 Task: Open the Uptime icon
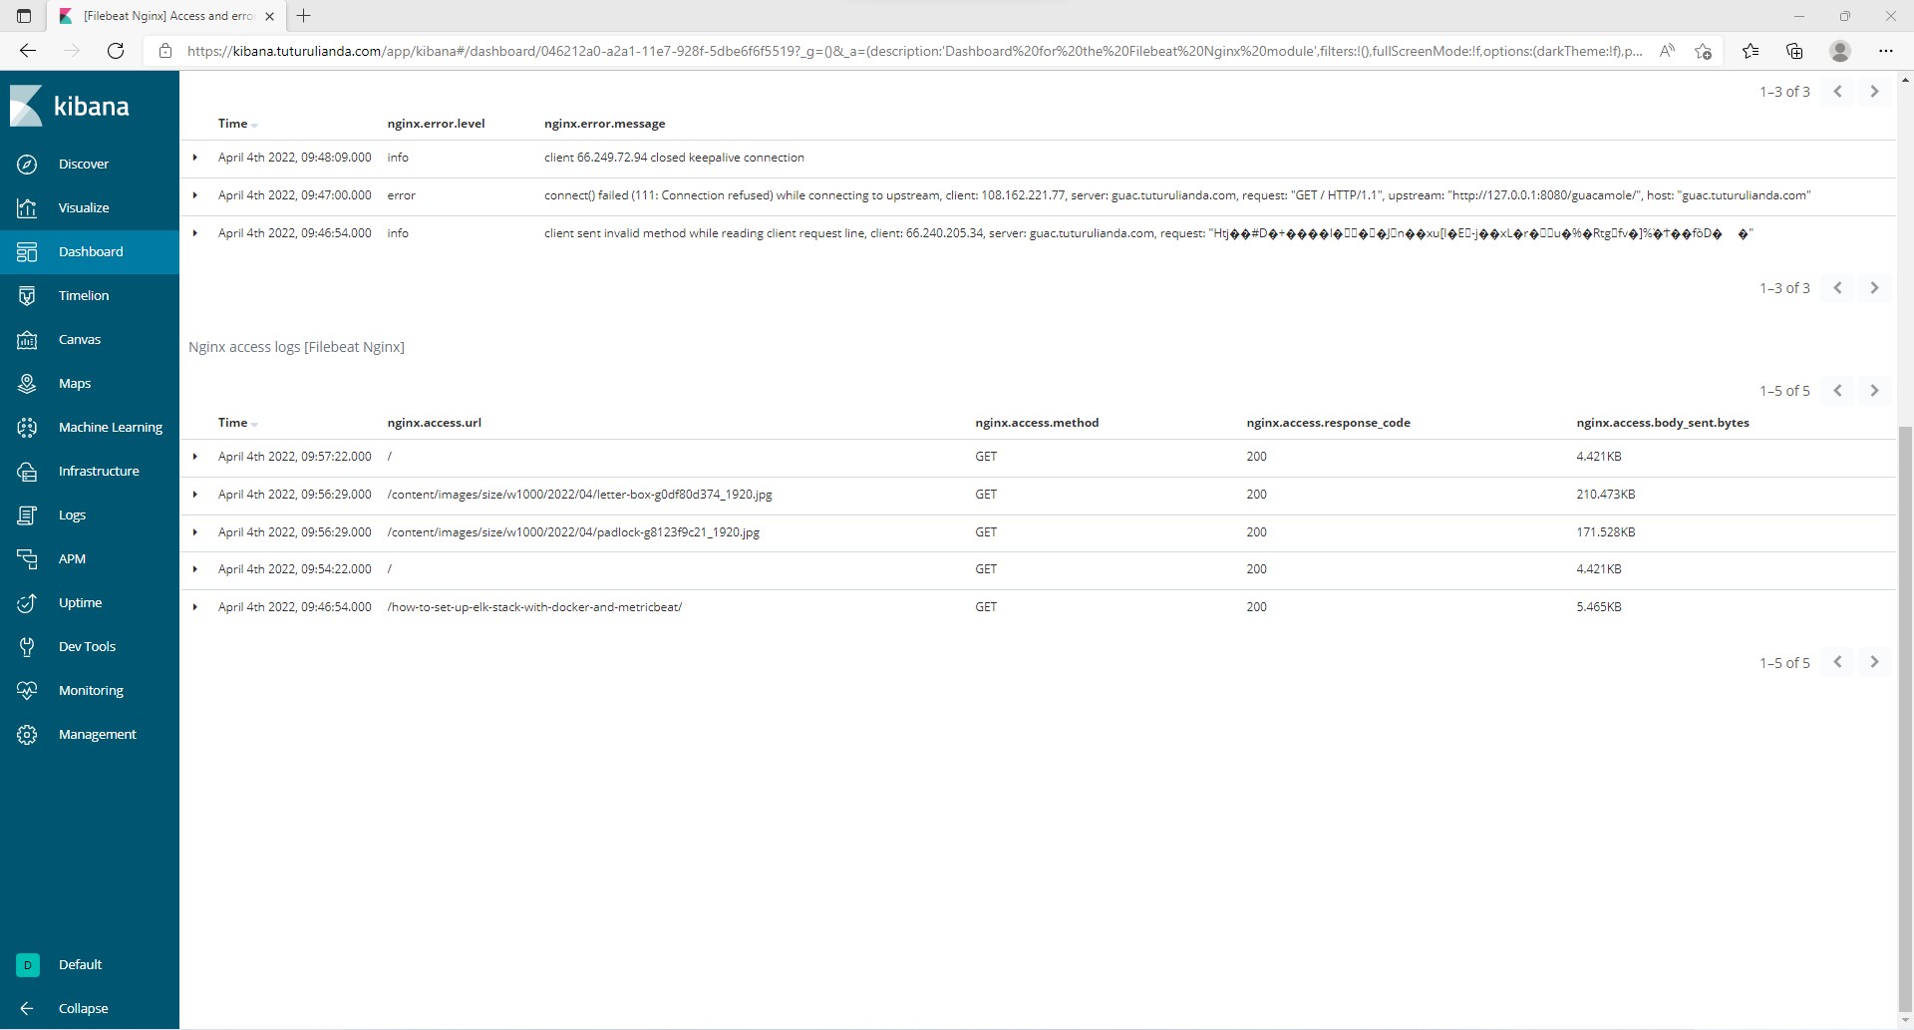[x=27, y=602]
